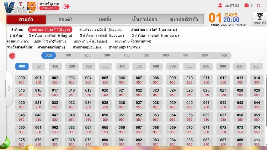Open the red wallet balance icon
This screenshot has height=150, width=267.
(246, 5)
